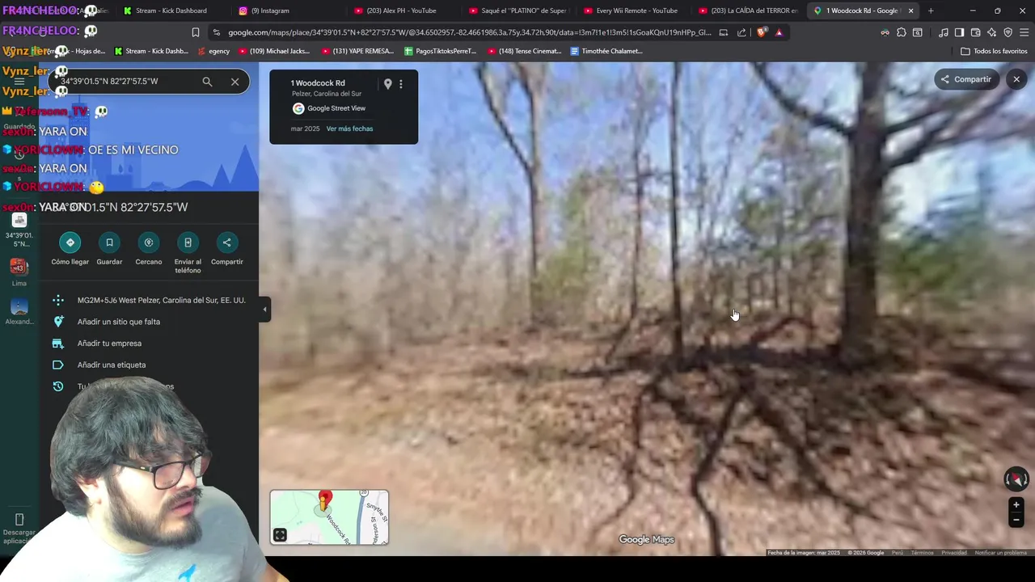
Task: Expand the minimap to full view
Action: click(280, 535)
